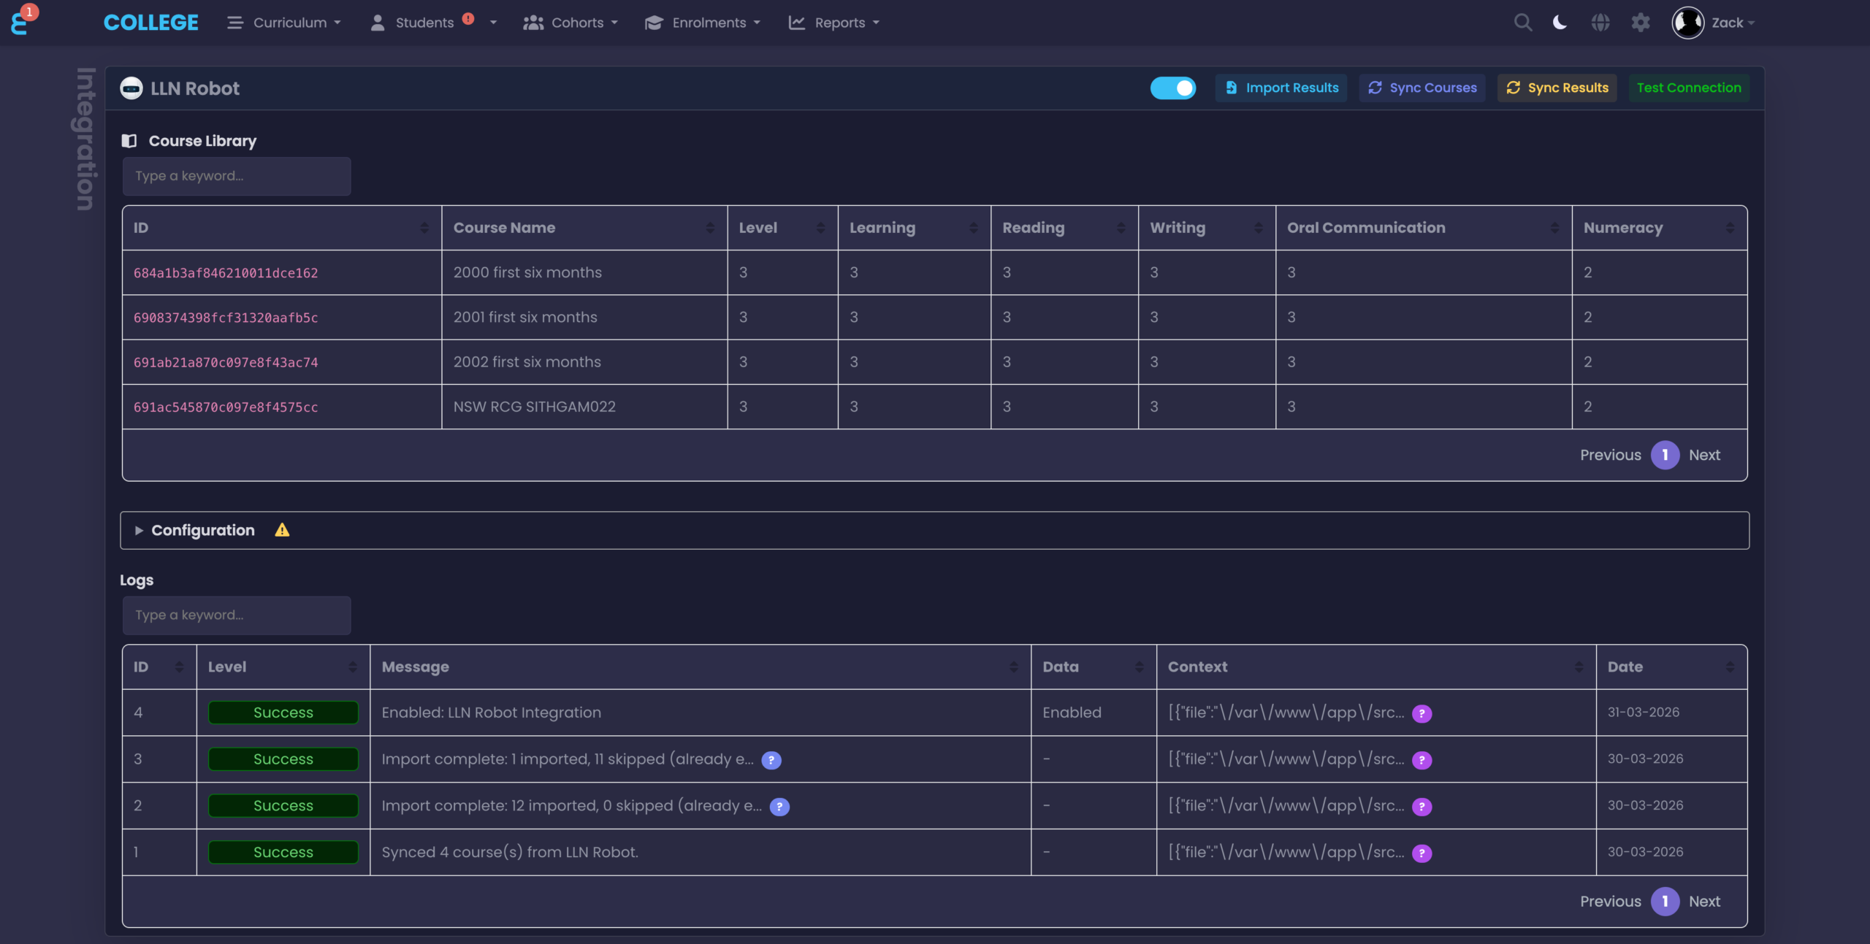Image resolution: width=1870 pixels, height=944 pixels.
Task: Open the global search magnifier icon
Action: 1522,22
